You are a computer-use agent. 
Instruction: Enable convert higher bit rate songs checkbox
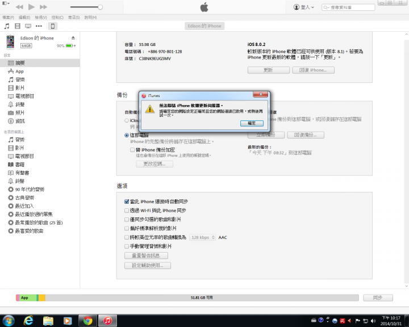[x=127, y=237]
